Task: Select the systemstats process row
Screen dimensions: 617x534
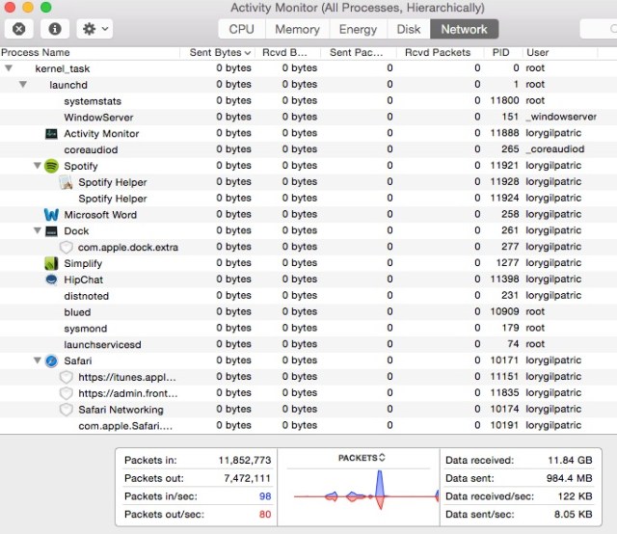Action: [x=308, y=101]
